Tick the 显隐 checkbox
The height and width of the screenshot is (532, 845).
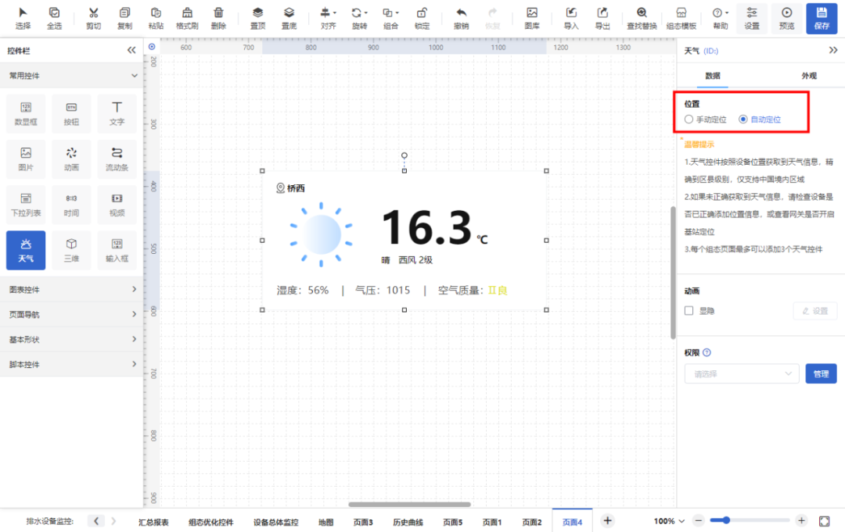click(689, 310)
